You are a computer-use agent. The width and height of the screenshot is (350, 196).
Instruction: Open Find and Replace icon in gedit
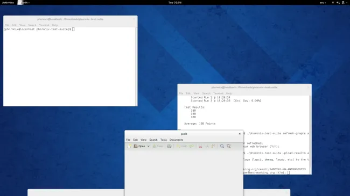(x=228, y=146)
